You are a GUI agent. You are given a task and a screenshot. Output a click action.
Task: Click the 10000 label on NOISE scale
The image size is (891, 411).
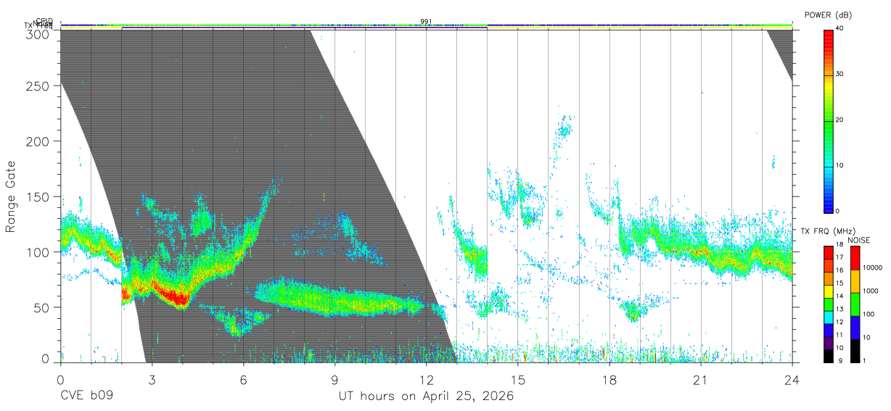[x=872, y=267]
